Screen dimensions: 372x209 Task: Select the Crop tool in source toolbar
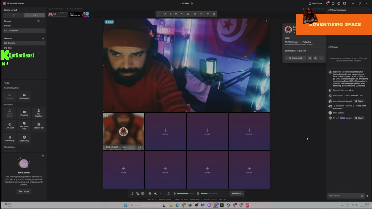point(176,14)
